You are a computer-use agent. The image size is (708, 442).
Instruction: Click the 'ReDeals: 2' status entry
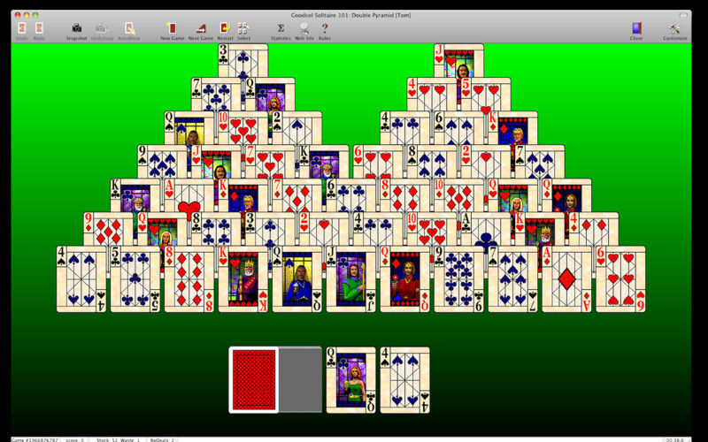point(162,439)
